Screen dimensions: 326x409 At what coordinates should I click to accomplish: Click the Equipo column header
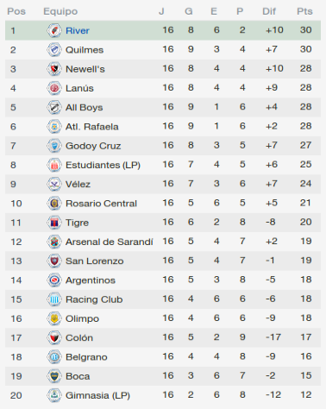click(x=60, y=11)
